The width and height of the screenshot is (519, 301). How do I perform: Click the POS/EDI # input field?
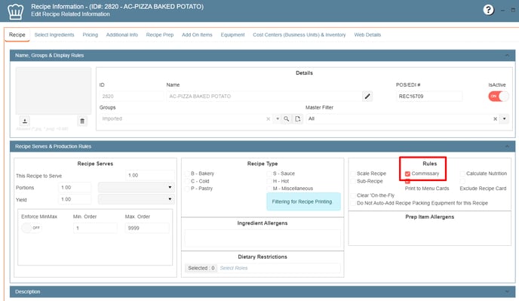tap(429, 97)
